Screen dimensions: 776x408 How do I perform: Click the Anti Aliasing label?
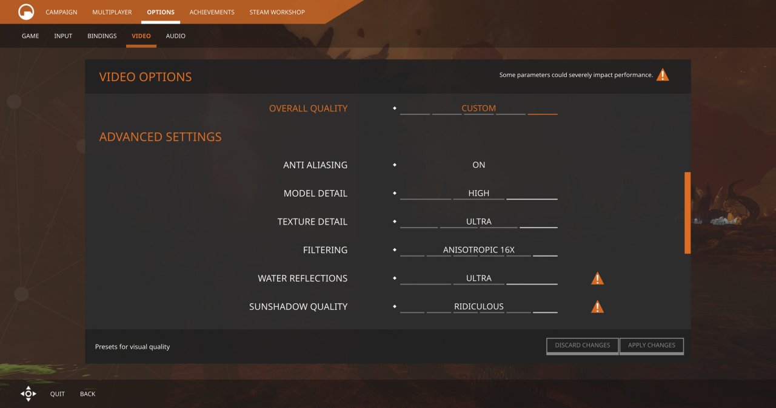coord(315,165)
